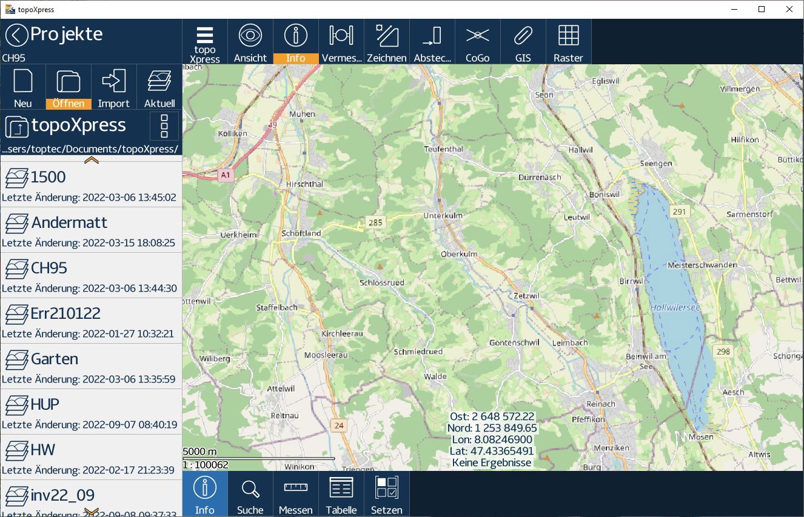
Task: Open the CH95 project in the list
Action: pos(91,275)
